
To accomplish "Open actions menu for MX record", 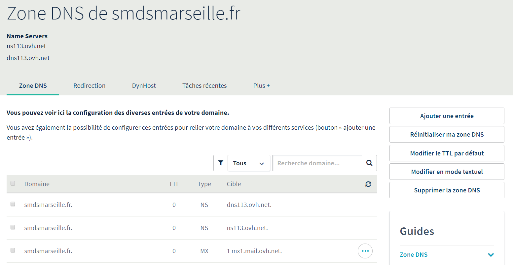I will 365,251.
